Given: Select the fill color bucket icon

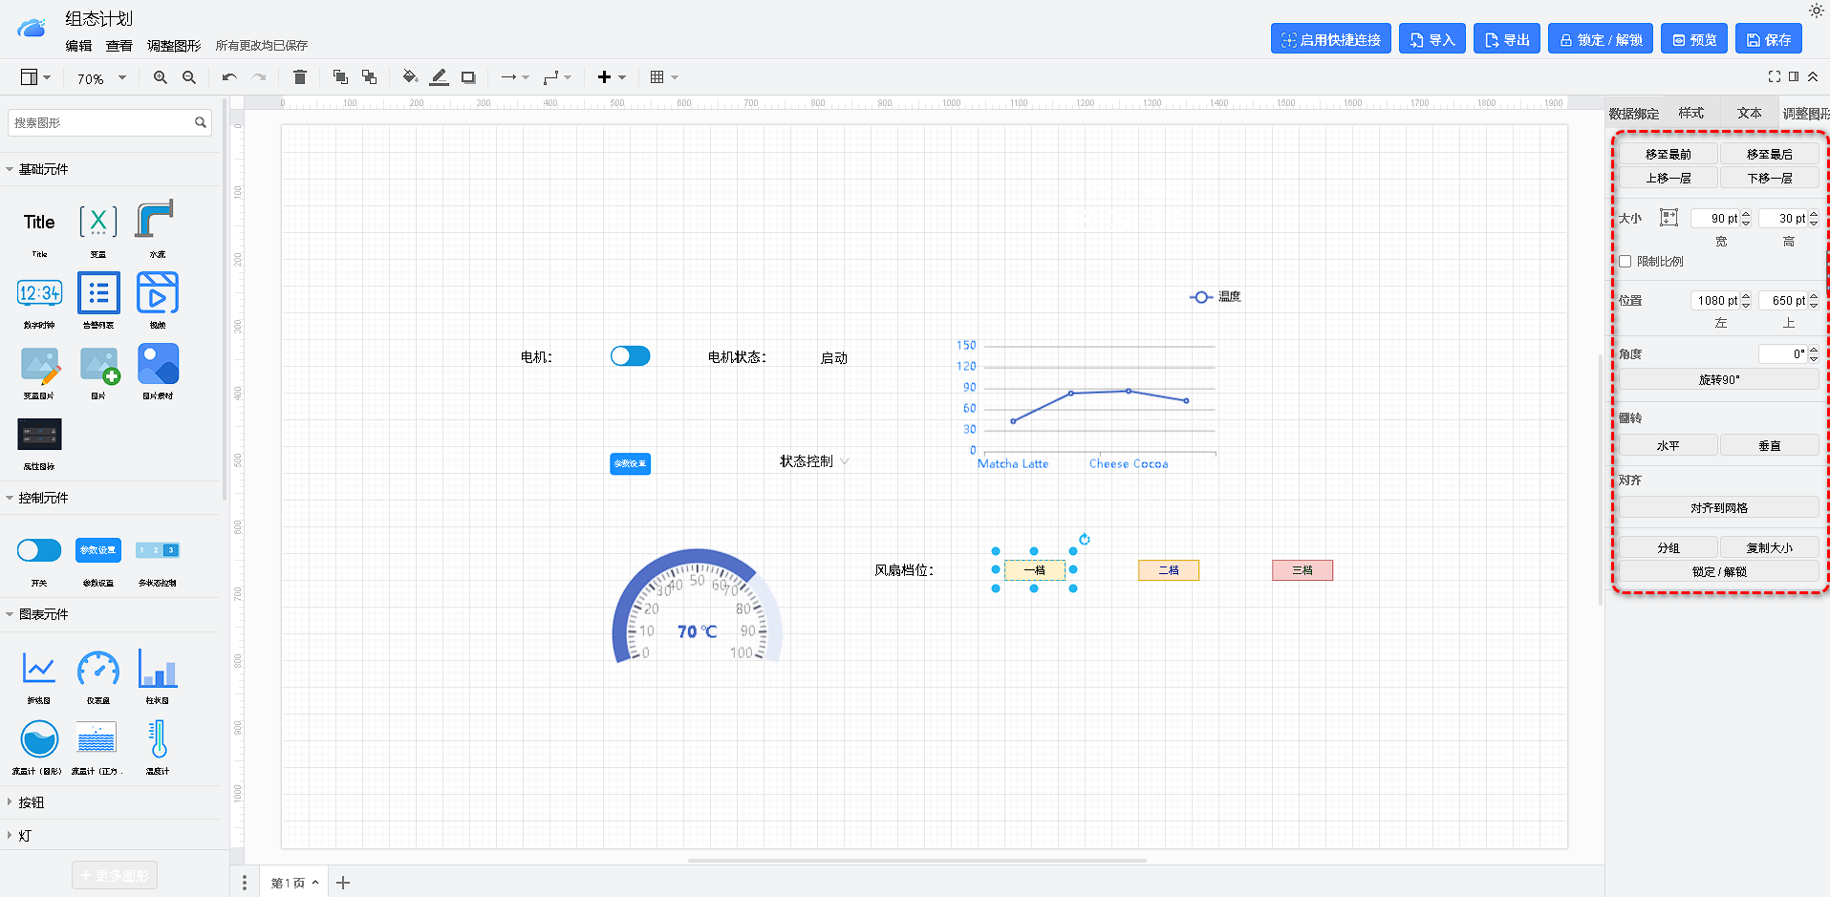Looking at the screenshot, I should coord(409,77).
